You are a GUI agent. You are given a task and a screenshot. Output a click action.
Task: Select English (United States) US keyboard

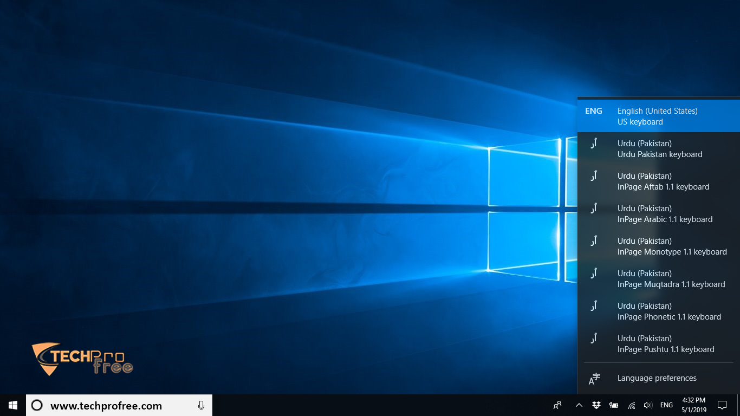tap(659, 116)
